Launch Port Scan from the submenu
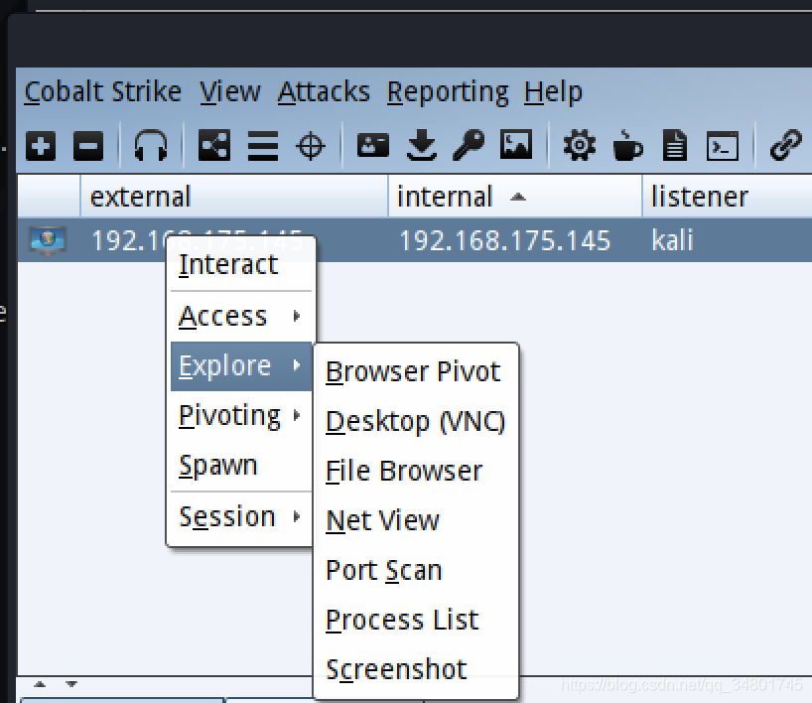Screen dimensions: 812x703 pos(416,570)
